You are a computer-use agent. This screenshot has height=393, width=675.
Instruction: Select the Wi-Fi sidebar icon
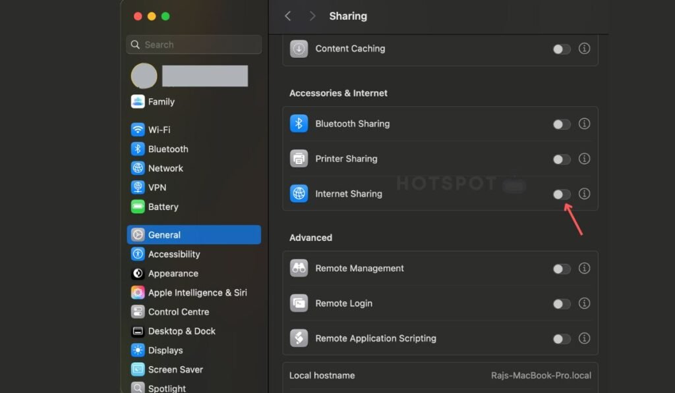click(138, 130)
